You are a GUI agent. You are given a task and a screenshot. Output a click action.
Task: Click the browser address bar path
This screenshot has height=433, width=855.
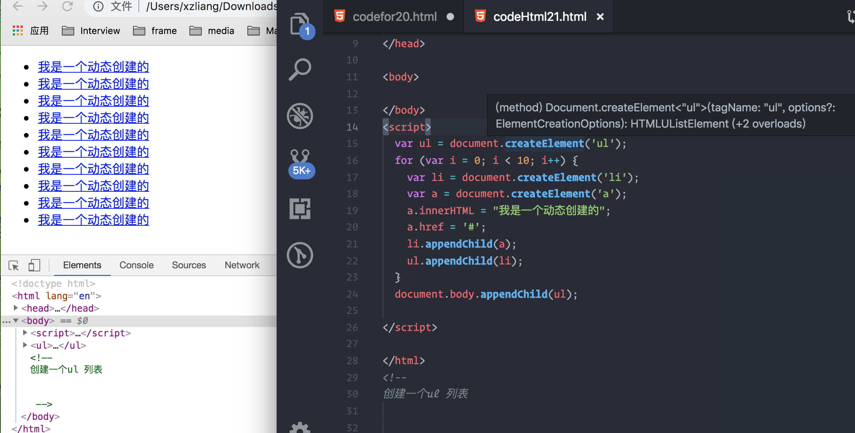[211, 6]
